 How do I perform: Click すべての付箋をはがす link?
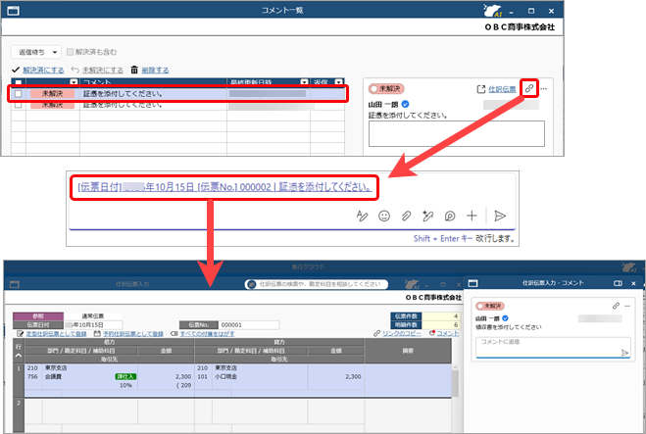tap(207, 333)
